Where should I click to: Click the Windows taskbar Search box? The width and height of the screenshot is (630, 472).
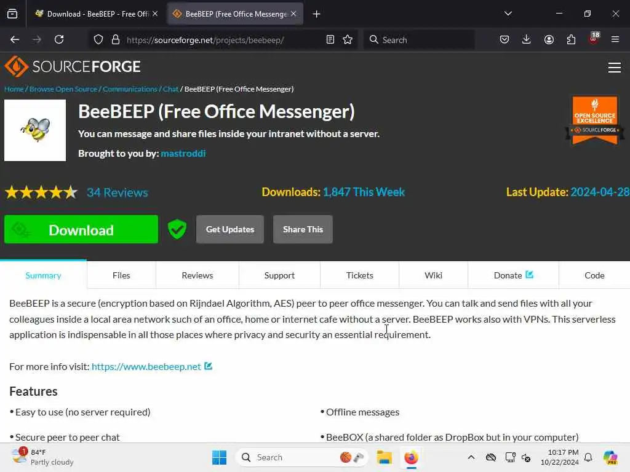click(301, 457)
